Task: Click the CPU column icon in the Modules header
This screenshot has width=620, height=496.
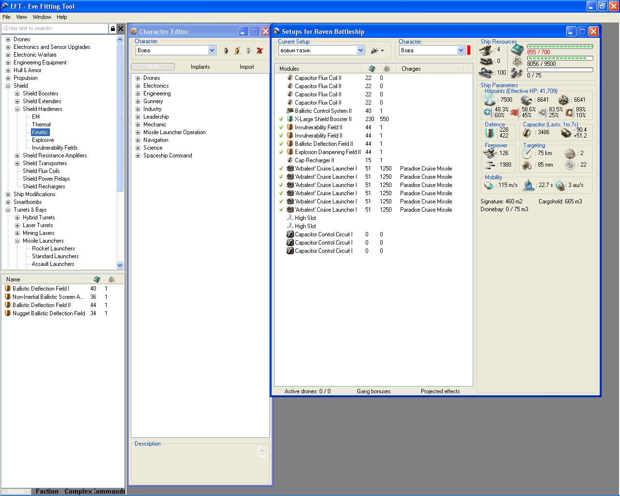Action: coord(372,69)
